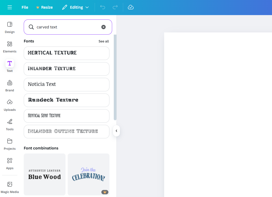Viewport: 272px width, 197px height.
Task: Open the Apps panel
Action: tap(9, 163)
